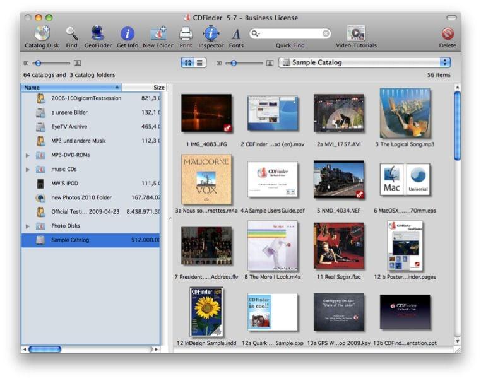The image size is (481, 381).
Task: Select The Logical Song.mp3 thumbnail
Action: (405, 113)
